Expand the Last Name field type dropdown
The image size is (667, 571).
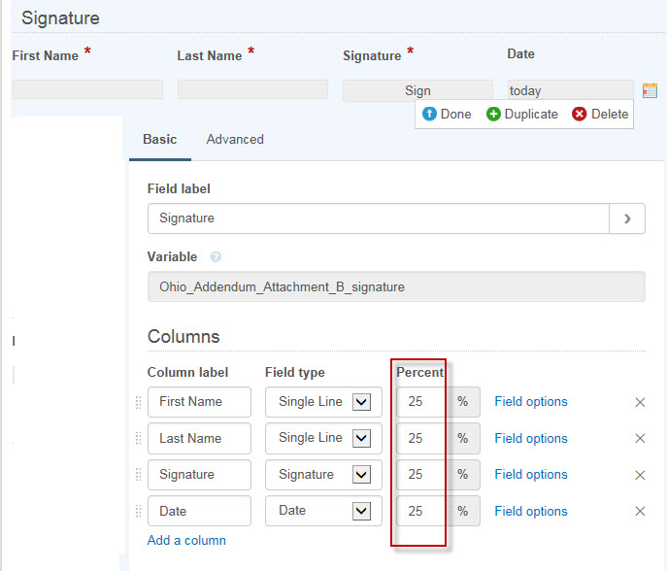click(361, 439)
